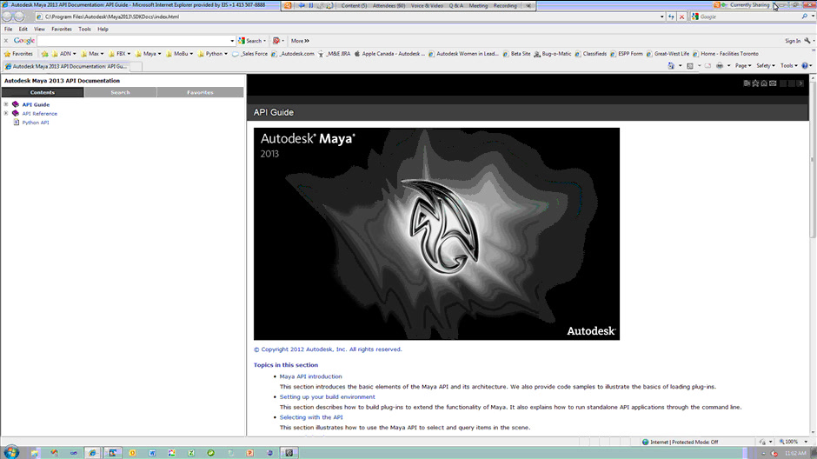Click the Add to Favorites Bar star icon
Screen dimensions: 817x459
45,54
